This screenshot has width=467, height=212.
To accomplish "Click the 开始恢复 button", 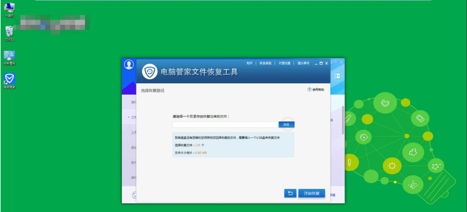I will click(312, 193).
